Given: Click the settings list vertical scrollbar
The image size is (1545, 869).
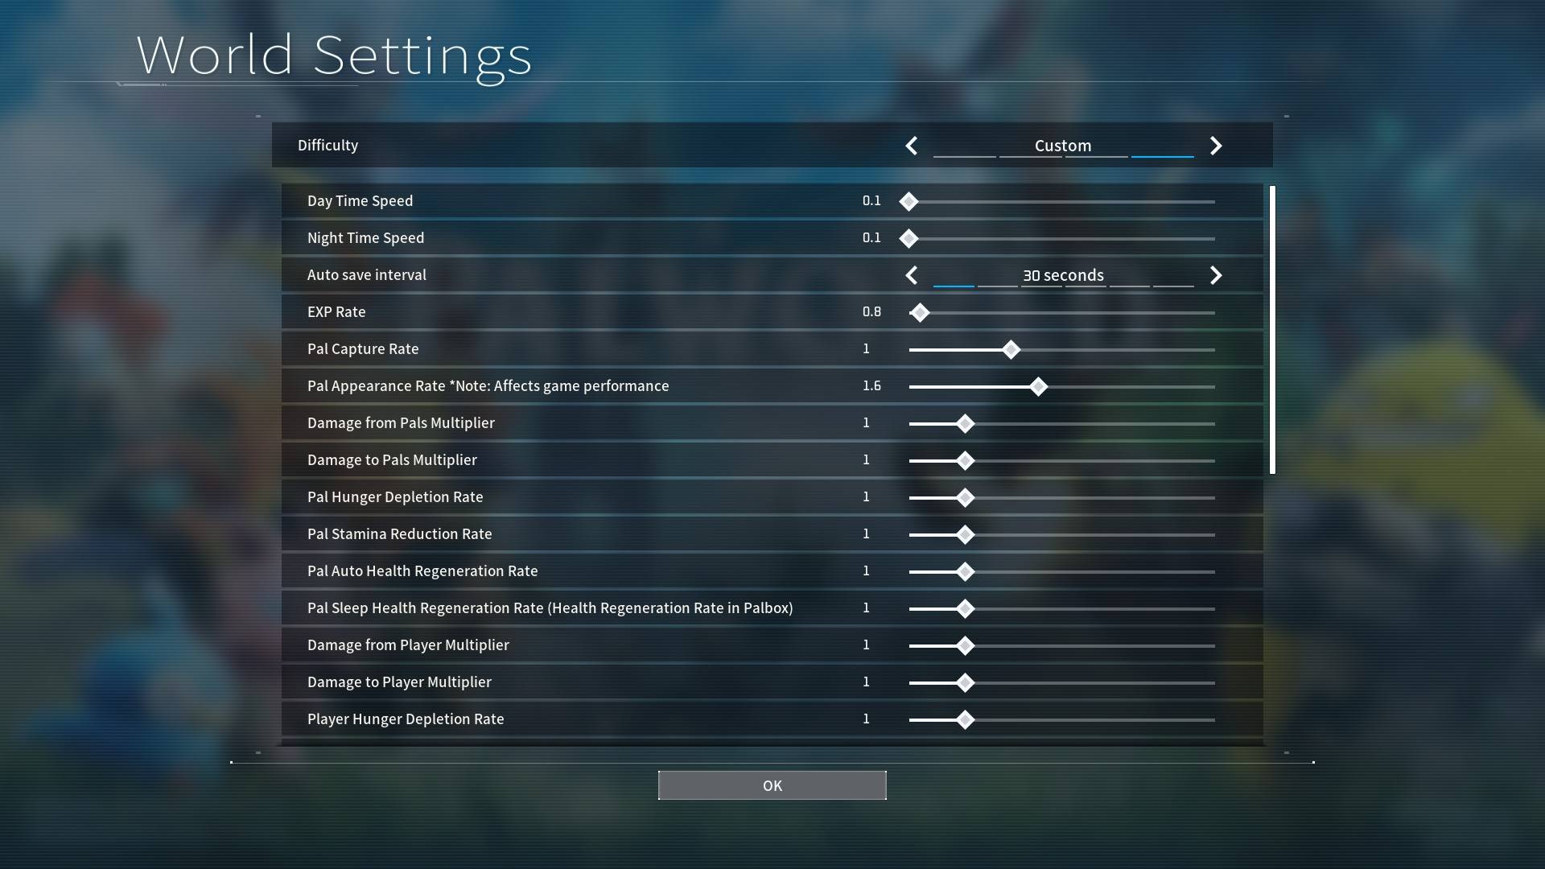Looking at the screenshot, I should pyautogui.click(x=1272, y=330).
